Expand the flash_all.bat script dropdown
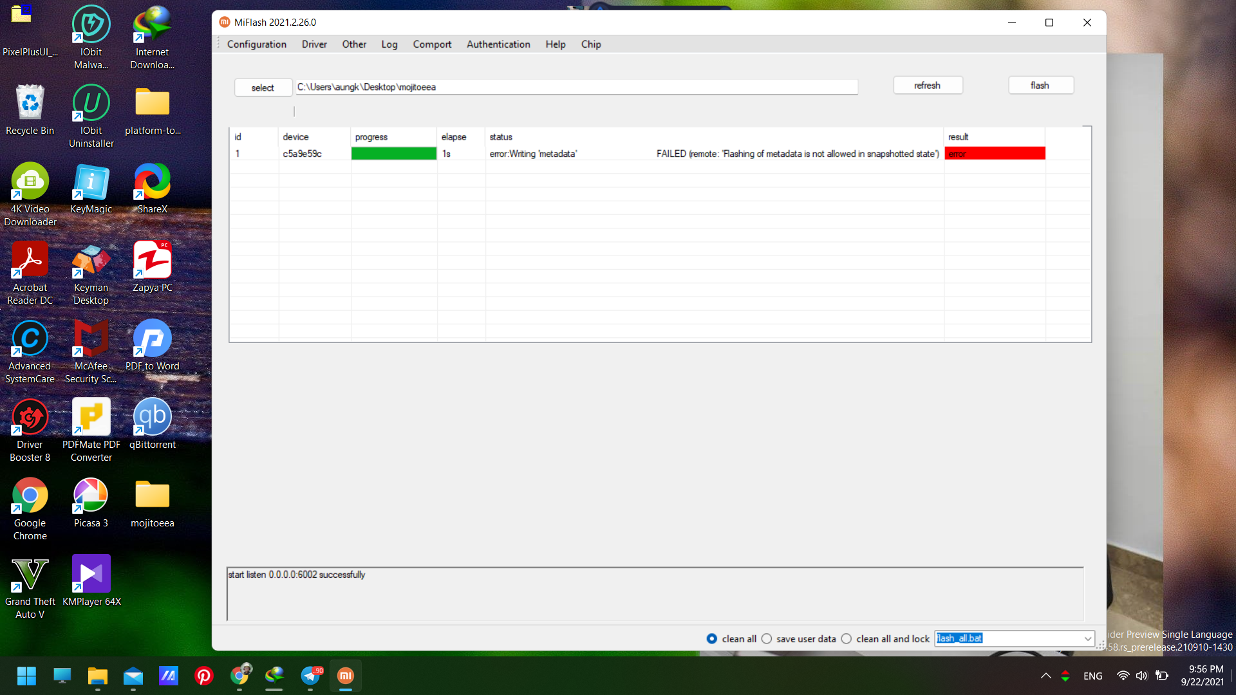 (1087, 638)
